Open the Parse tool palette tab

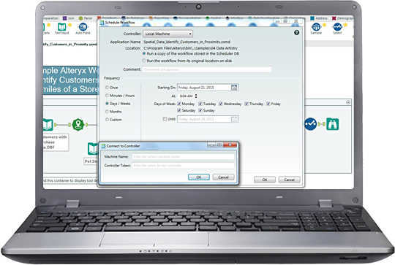click(x=86, y=18)
